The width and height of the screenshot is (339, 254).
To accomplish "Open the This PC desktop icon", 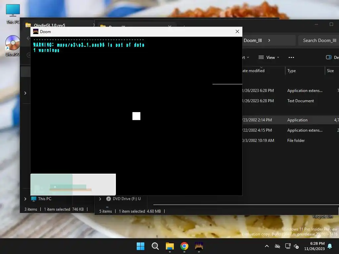I will tap(13, 13).
